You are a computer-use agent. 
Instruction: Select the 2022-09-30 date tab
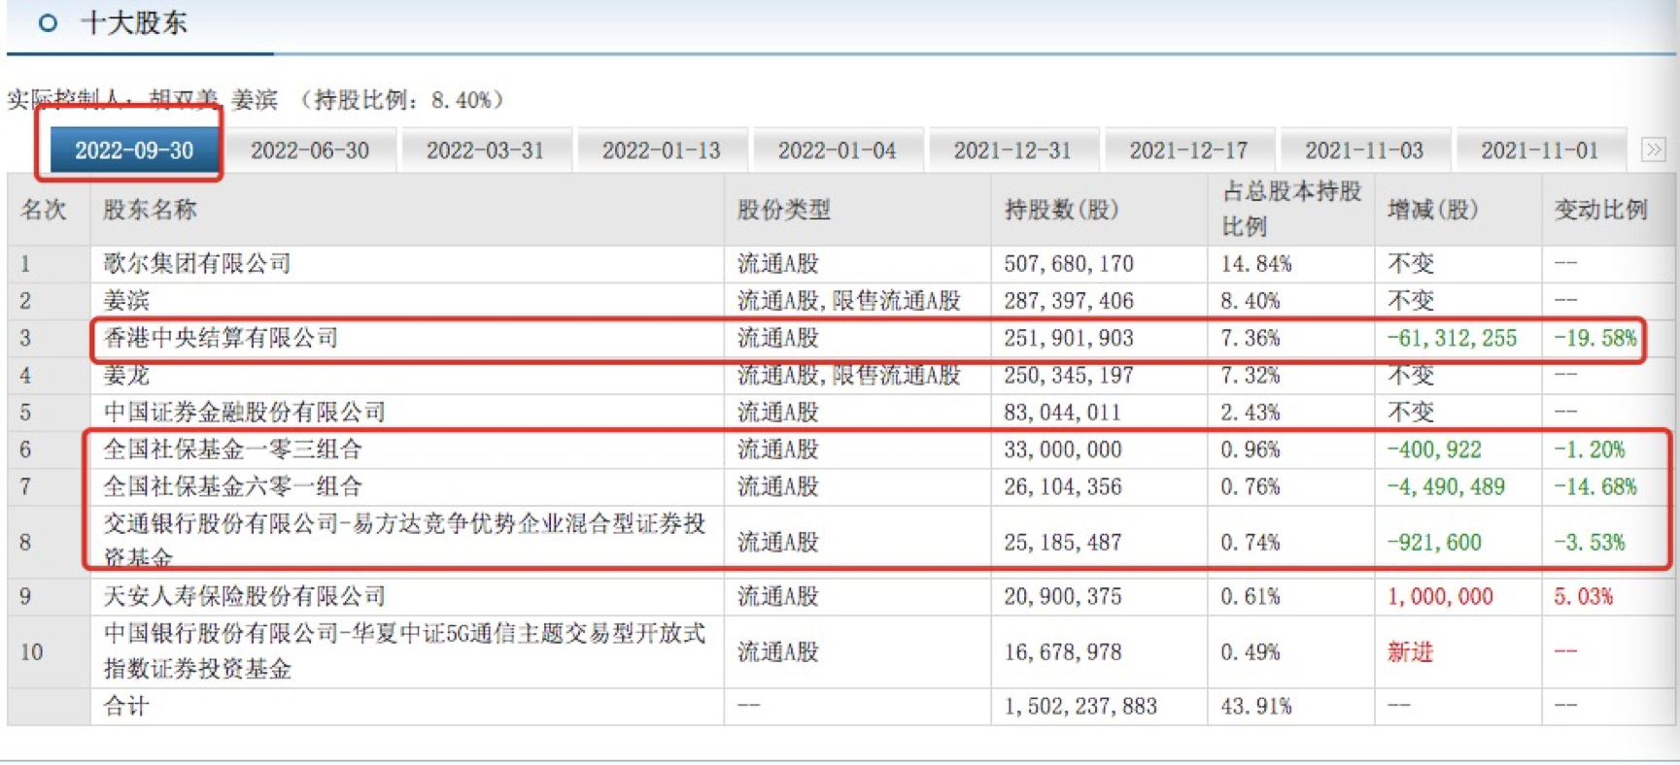[134, 150]
